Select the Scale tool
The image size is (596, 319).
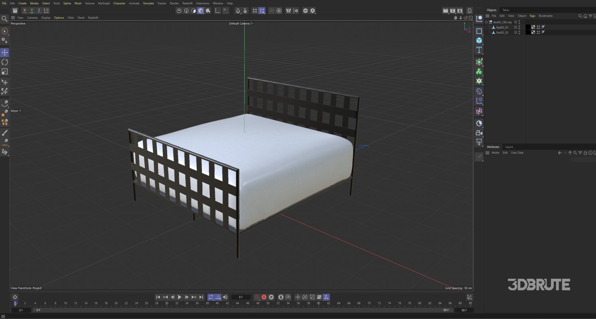[5, 72]
